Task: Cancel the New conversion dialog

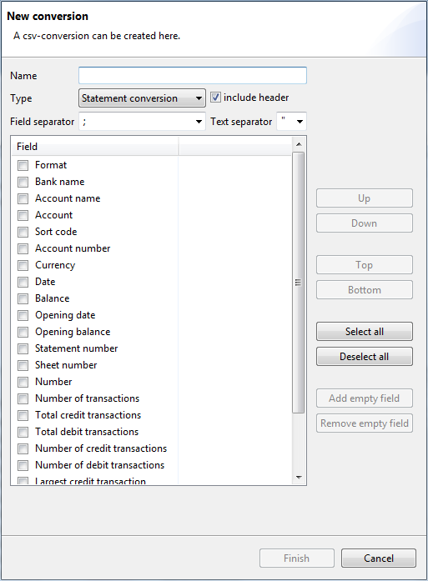Action: point(378,558)
